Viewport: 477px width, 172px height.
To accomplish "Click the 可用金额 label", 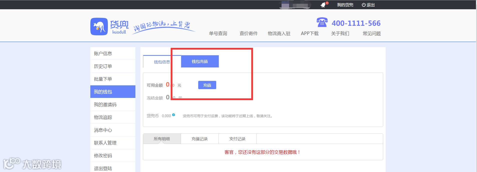I will (x=155, y=85).
